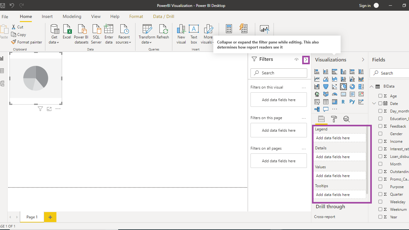
Task: Check the Year field checkbox
Action: pyautogui.click(x=380, y=217)
